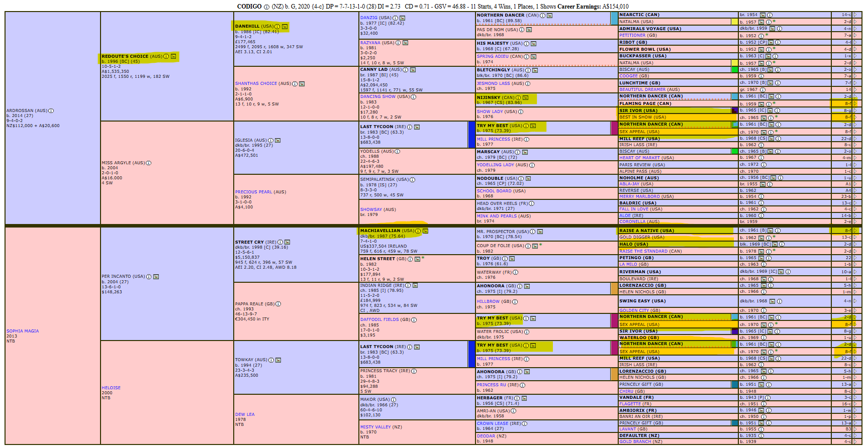864x446 pixels.
Task: View IGLESIA photo icon
Action: point(277,141)
